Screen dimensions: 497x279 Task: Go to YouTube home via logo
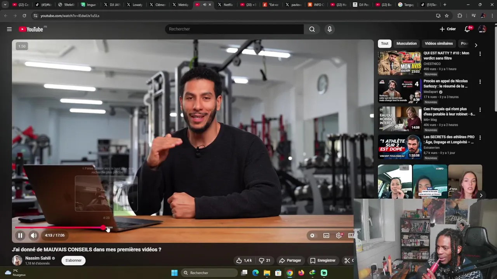31,29
